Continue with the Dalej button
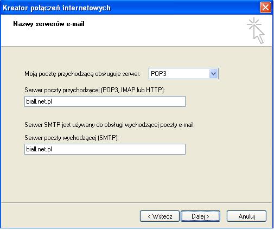This screenshot has width=274, height=230. point(200,216)
